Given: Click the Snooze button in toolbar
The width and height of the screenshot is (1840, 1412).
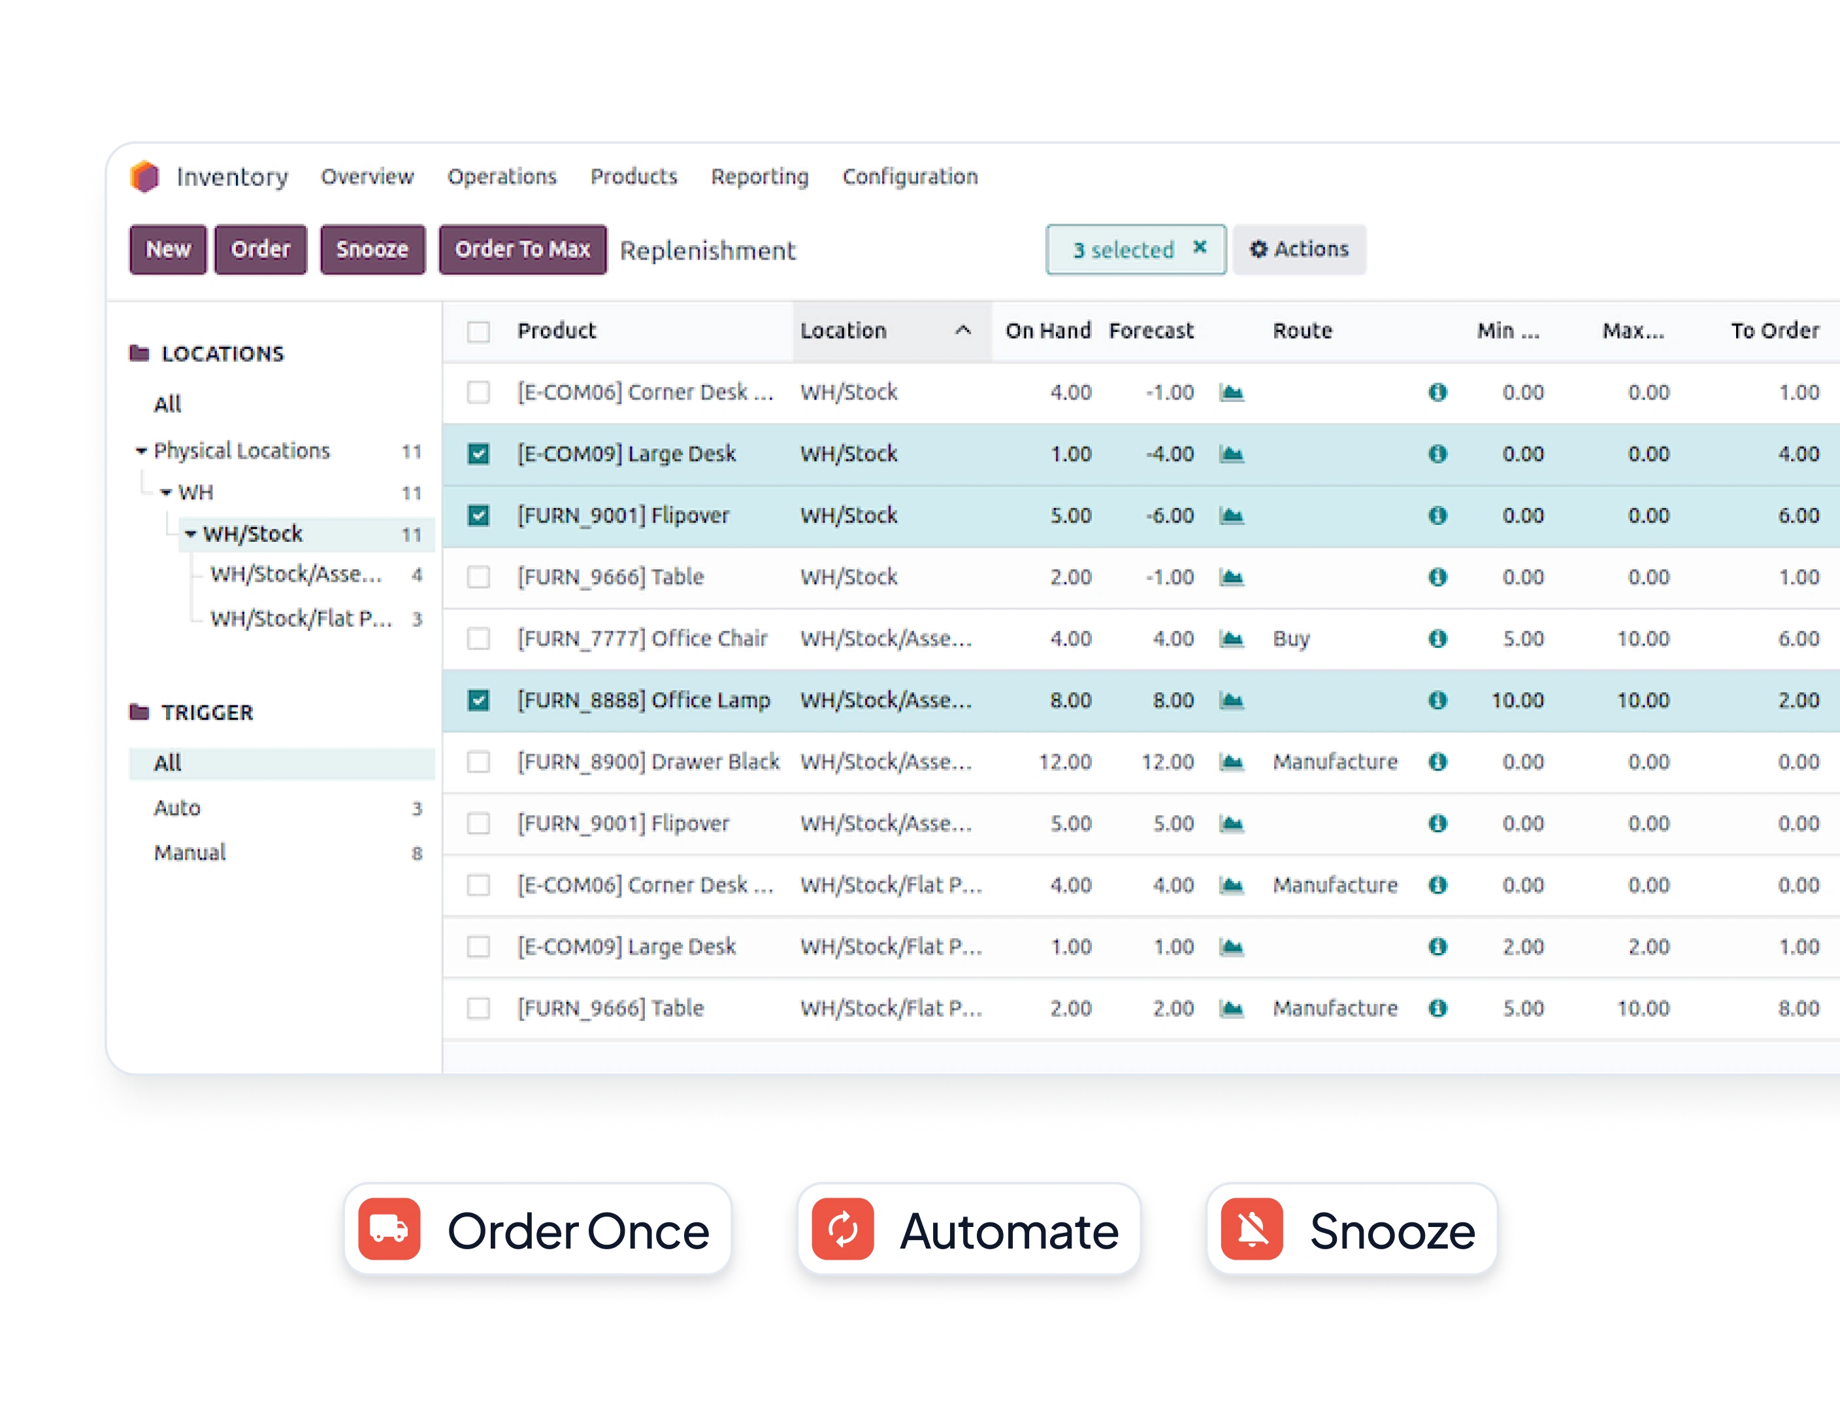Looking at the screenshot, I should [x=372, y=250].
